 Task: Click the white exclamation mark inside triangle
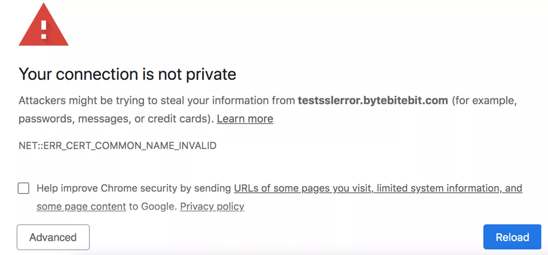pyautogui.click(x=43, y=30)
